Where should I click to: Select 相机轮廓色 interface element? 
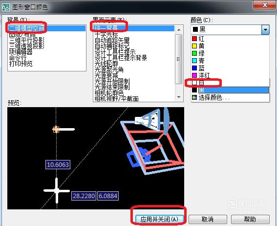point(109,92)
